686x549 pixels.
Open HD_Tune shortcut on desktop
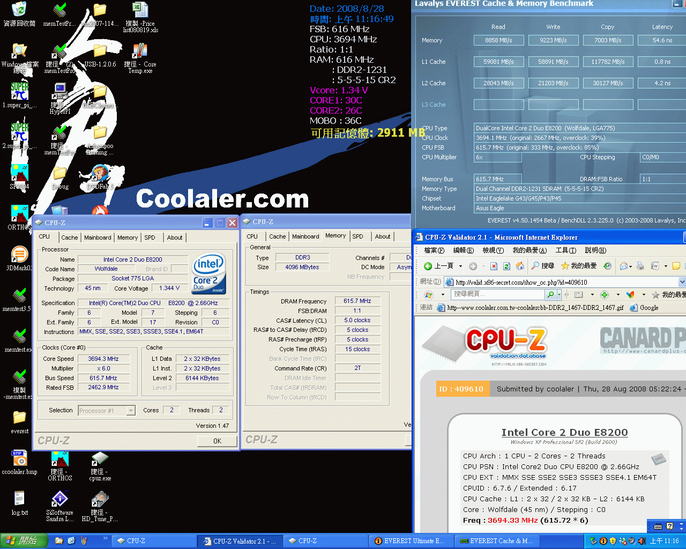(100, 506)
